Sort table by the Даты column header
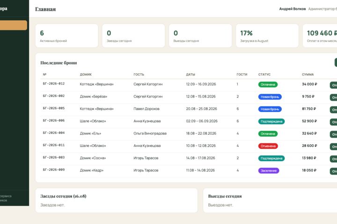 (x=190, y=74)
